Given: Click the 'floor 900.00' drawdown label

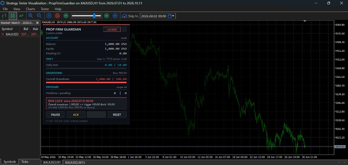Looking at the screenshot, I should (x=120, y=73).
